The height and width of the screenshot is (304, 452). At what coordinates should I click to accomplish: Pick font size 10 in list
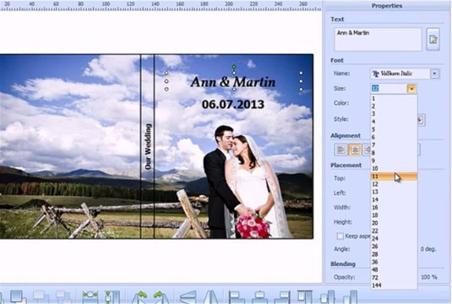click(394, 168)
